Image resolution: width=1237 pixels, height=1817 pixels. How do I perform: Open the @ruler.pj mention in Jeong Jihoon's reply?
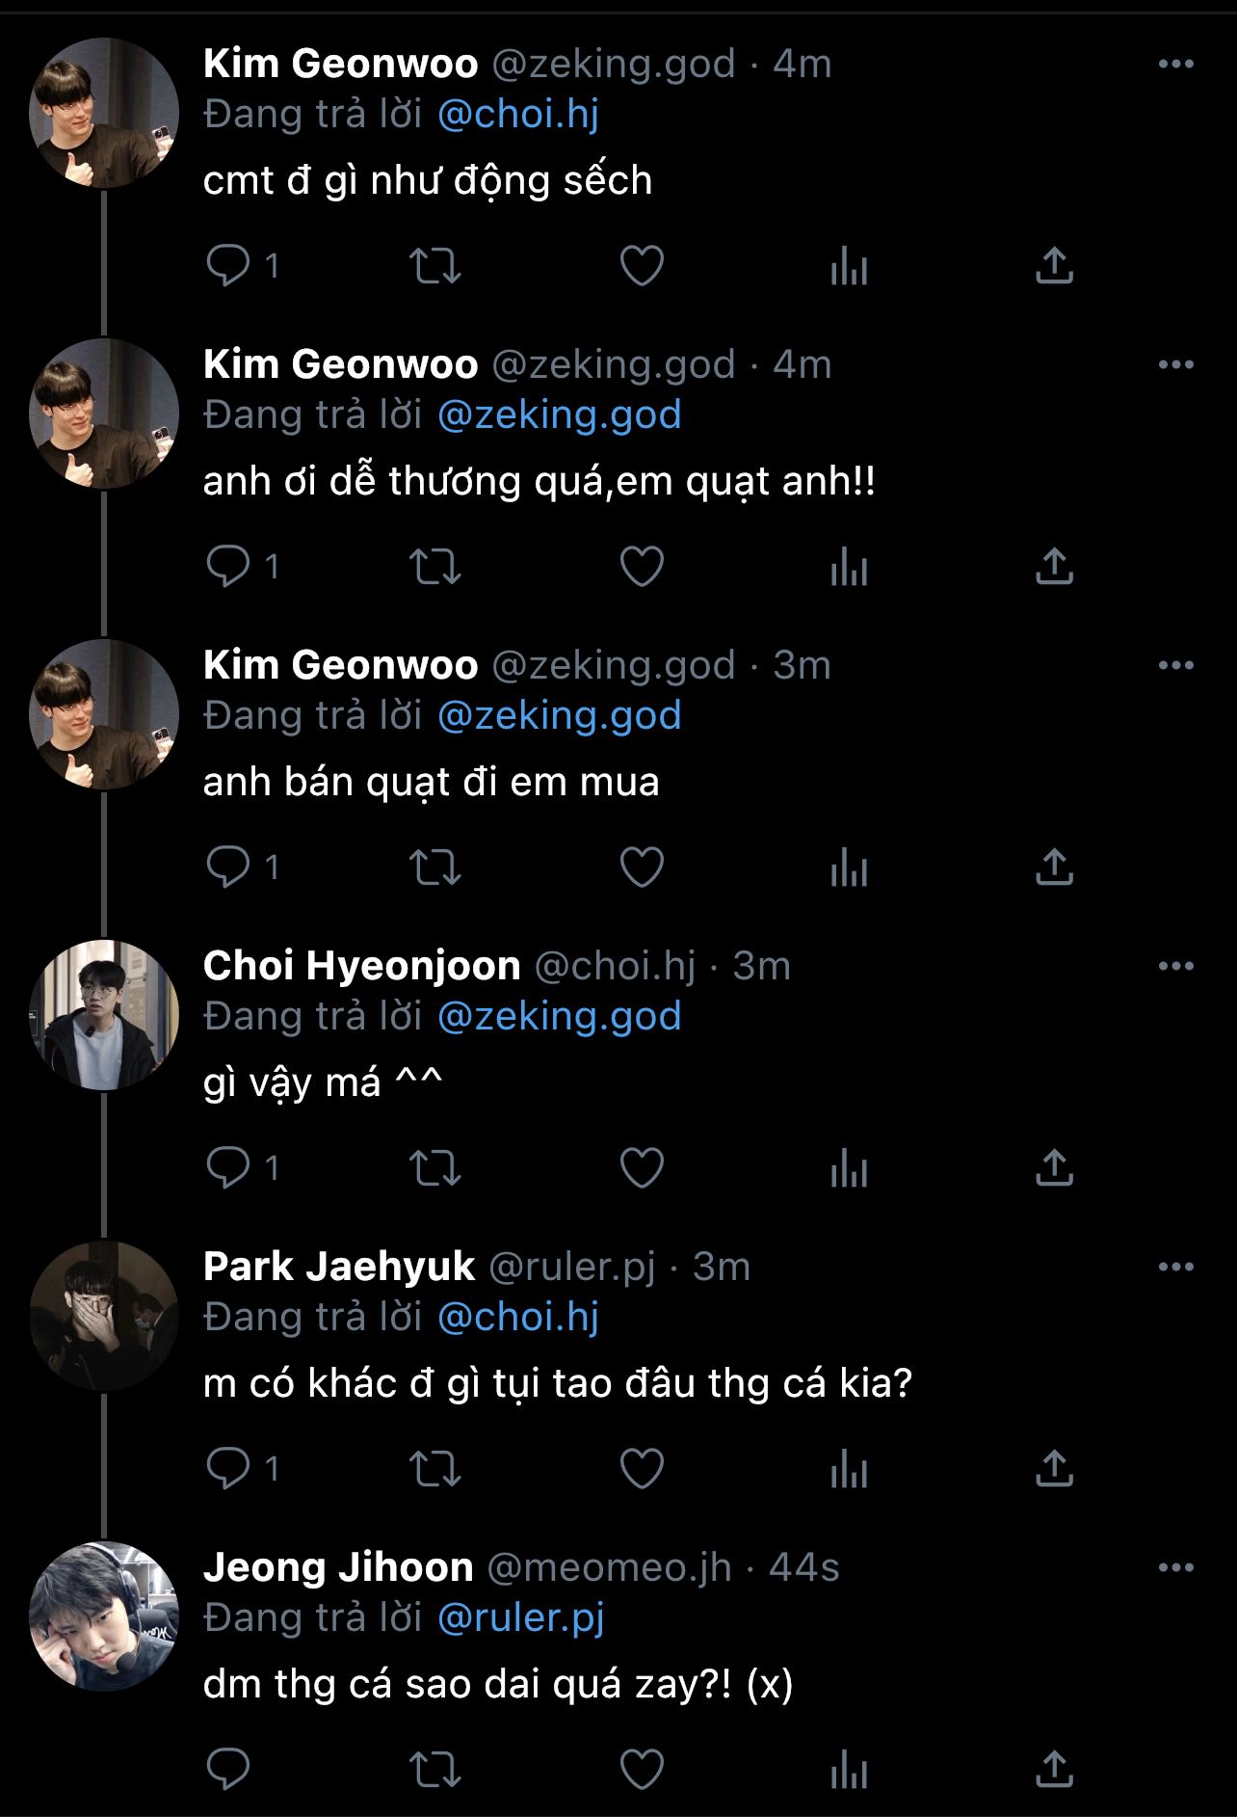(x=520, y=1617)
